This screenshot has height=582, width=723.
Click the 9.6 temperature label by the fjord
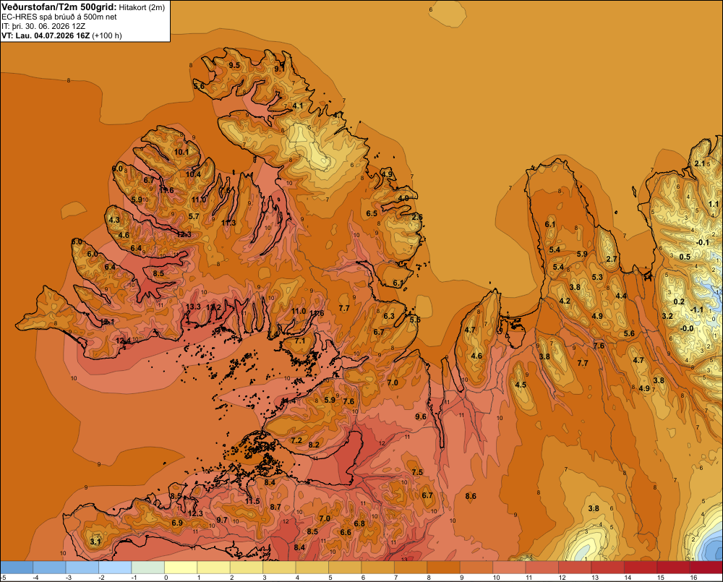(421, 416)
